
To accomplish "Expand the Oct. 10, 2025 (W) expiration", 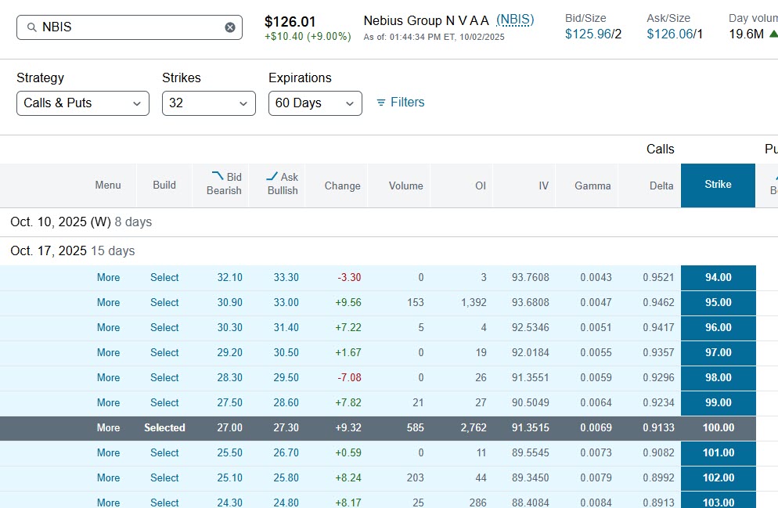I will pyautogui.click(x=81, y=222).
